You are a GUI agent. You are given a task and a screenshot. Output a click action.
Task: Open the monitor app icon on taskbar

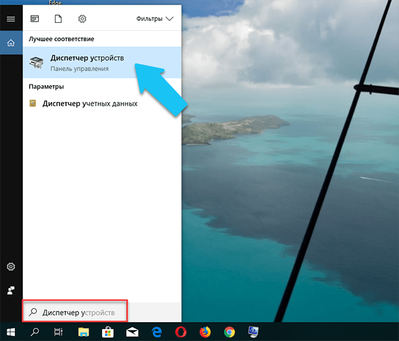click(x=253, y=332)
